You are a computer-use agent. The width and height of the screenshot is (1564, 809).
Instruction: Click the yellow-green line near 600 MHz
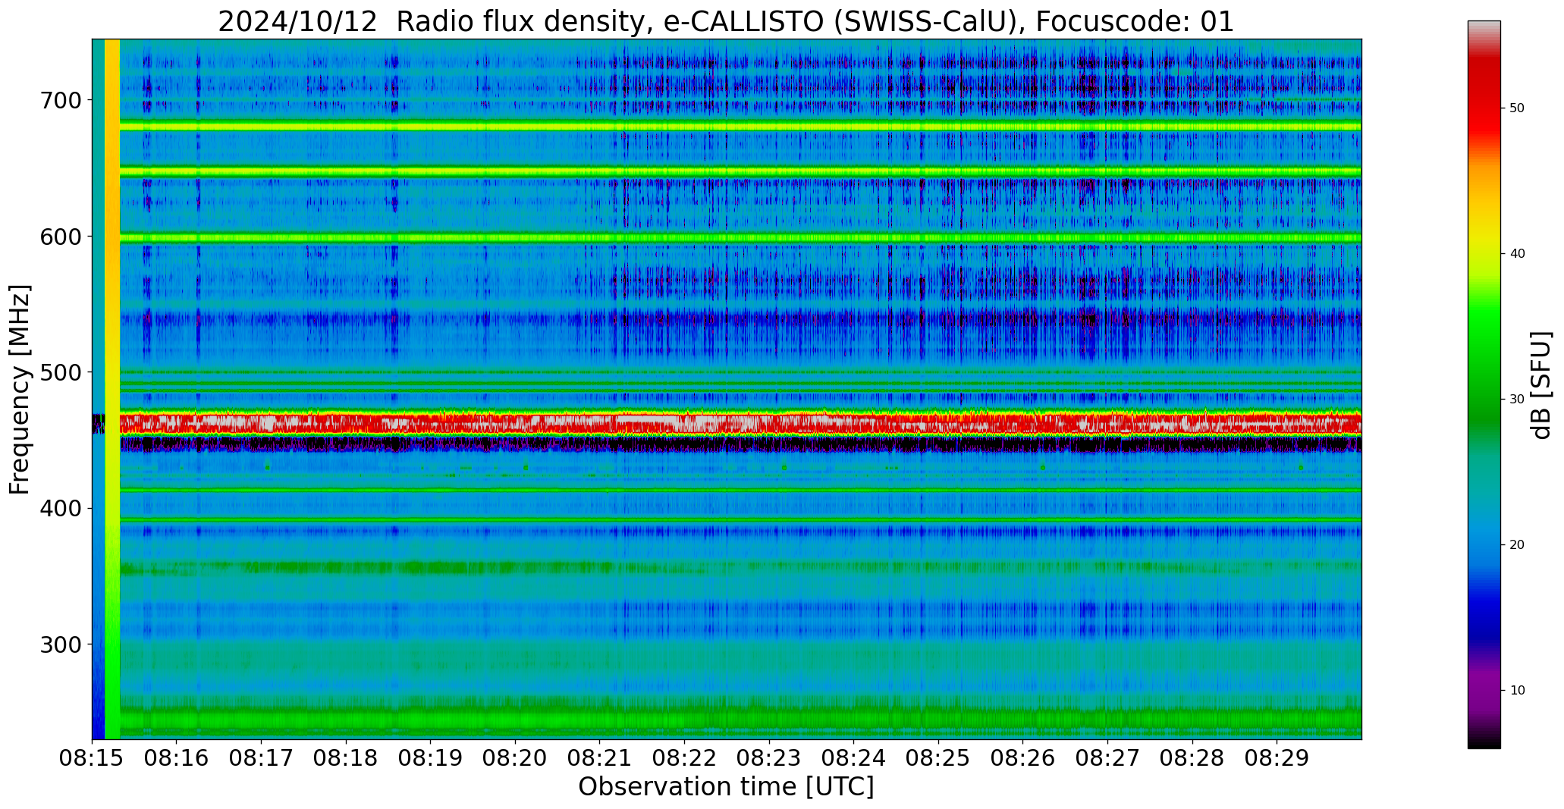point(740,237)
